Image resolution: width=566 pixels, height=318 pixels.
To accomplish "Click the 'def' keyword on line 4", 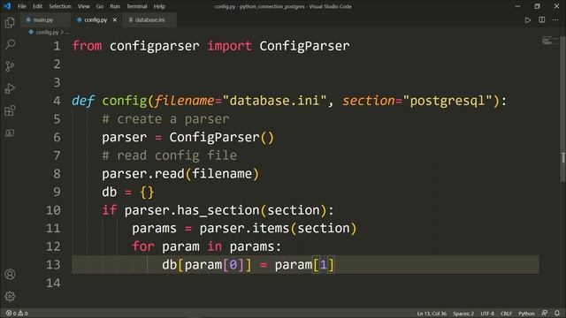I will [83, 101].
